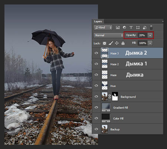Screen dimensions: 167x149
Task: Click the Opacity 20% value field
Action: click(x=143, y=35)
